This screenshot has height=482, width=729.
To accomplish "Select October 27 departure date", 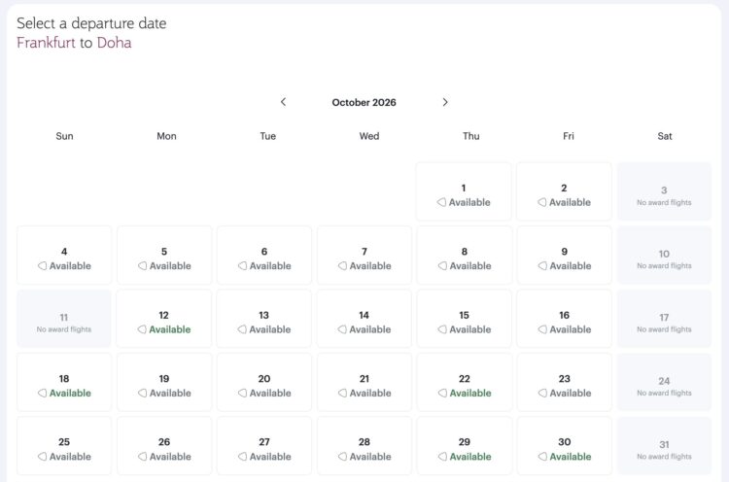I will pyautogui.click(x=264, y=446).
